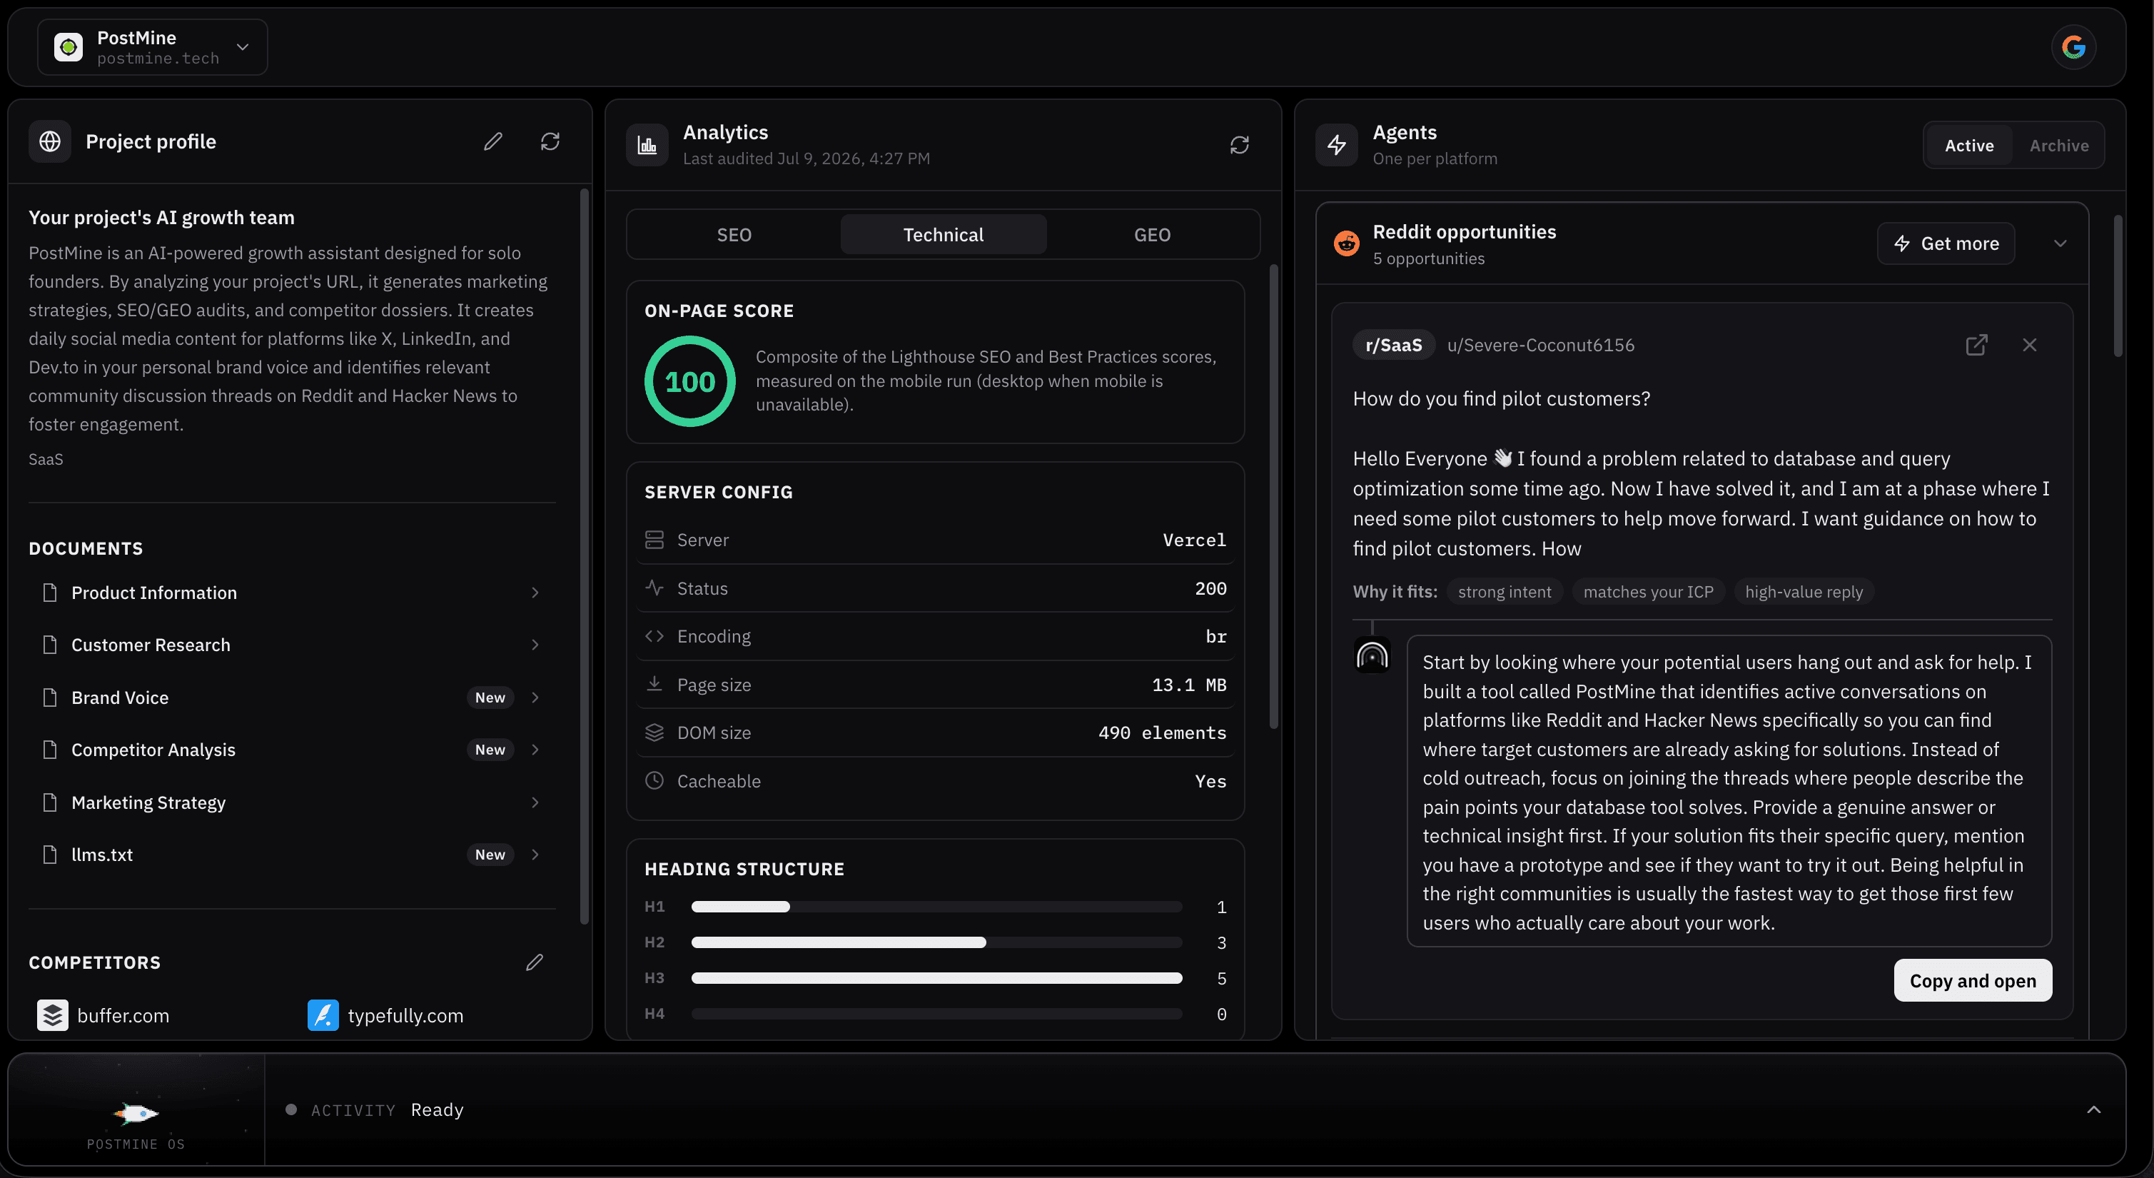Open the Competitor Analysis document

coord(291,750)
